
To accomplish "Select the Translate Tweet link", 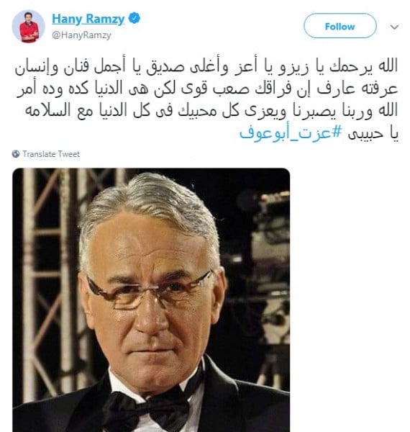I will point(51,154).
